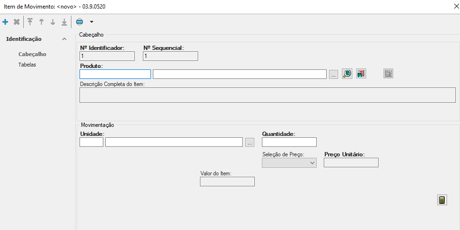Open the Seleção de Preço dropdown
The image size is (460, 230).
tap(289, 163)
